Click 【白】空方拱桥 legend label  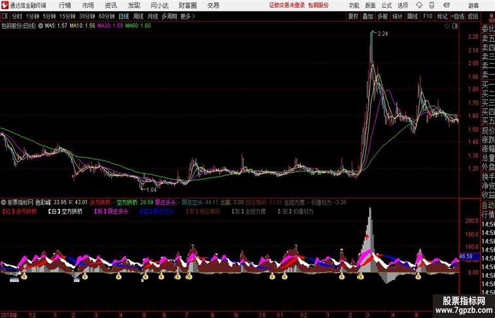65,212
